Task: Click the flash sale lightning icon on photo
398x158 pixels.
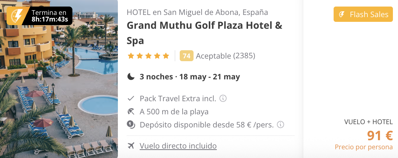Action: [x=18, y=16]
